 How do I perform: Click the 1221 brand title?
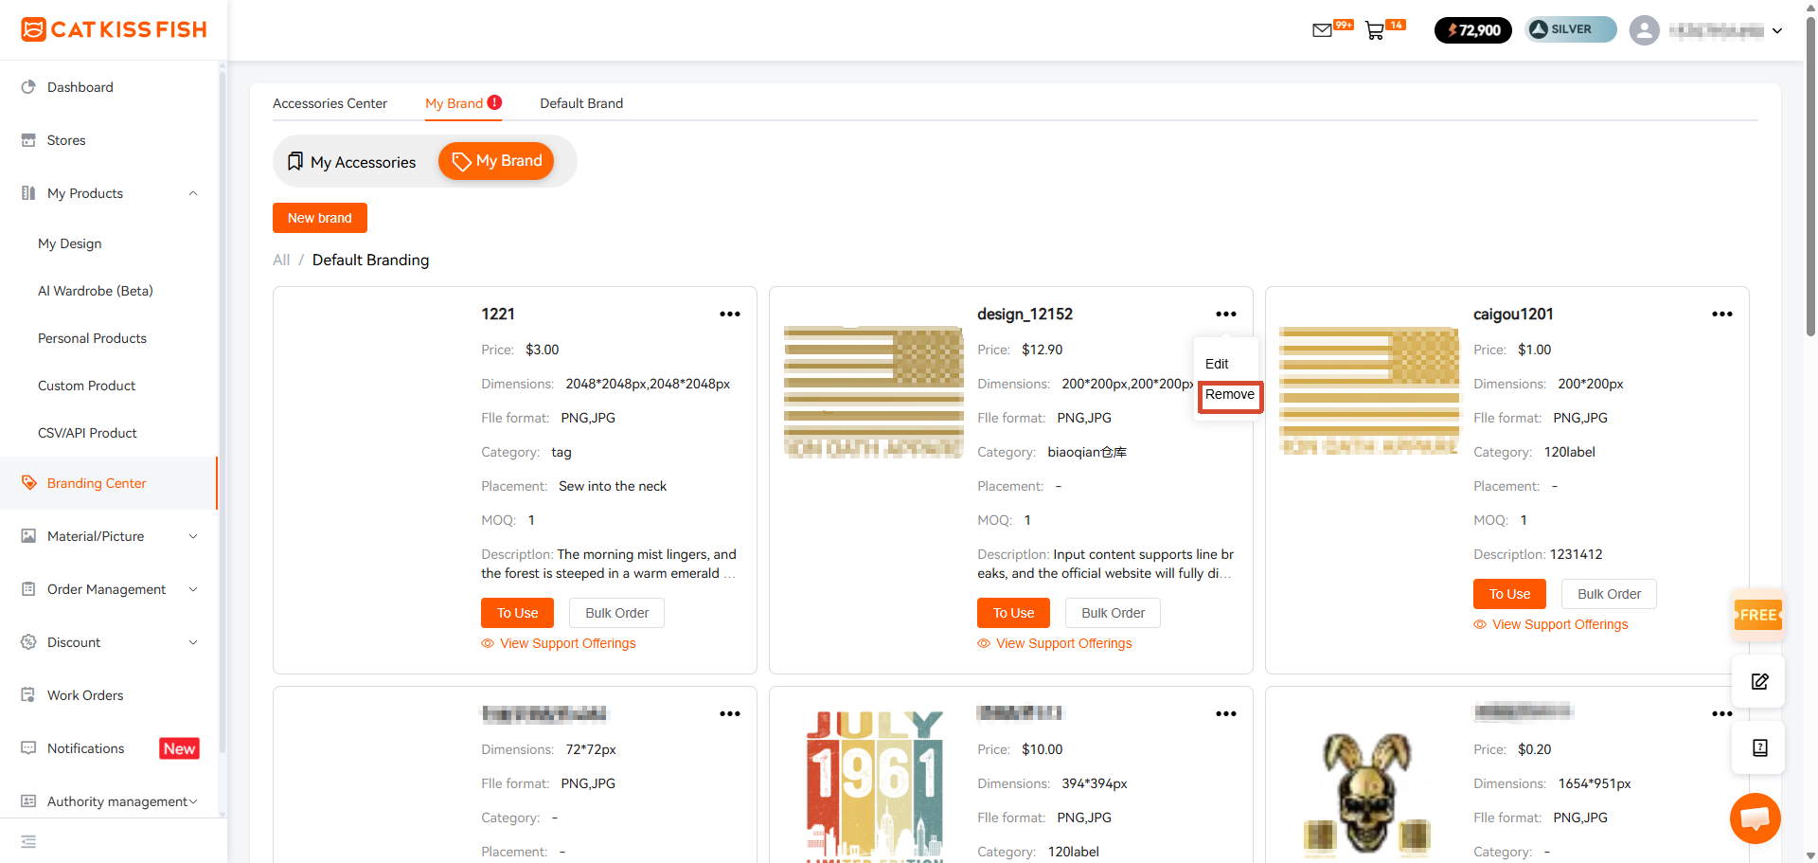tap(498, 315)
